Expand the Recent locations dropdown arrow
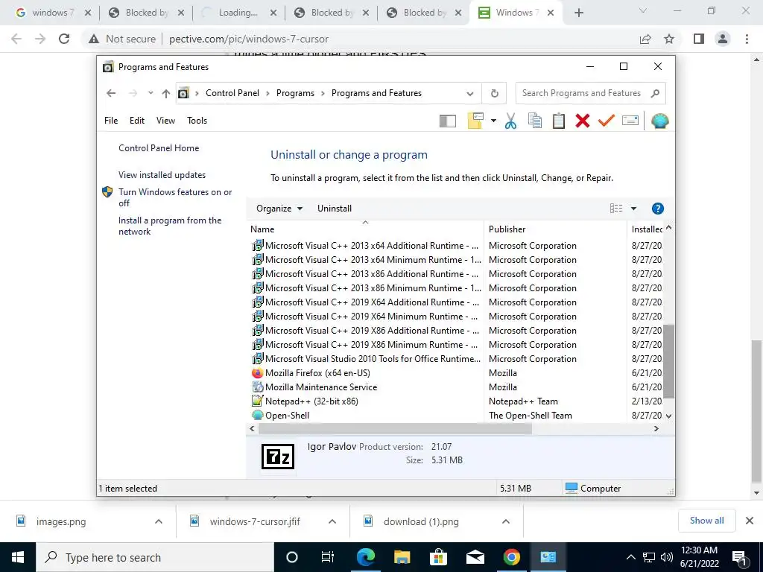 (151, 93)
